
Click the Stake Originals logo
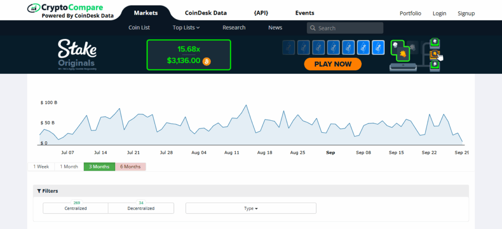point(77,54)
